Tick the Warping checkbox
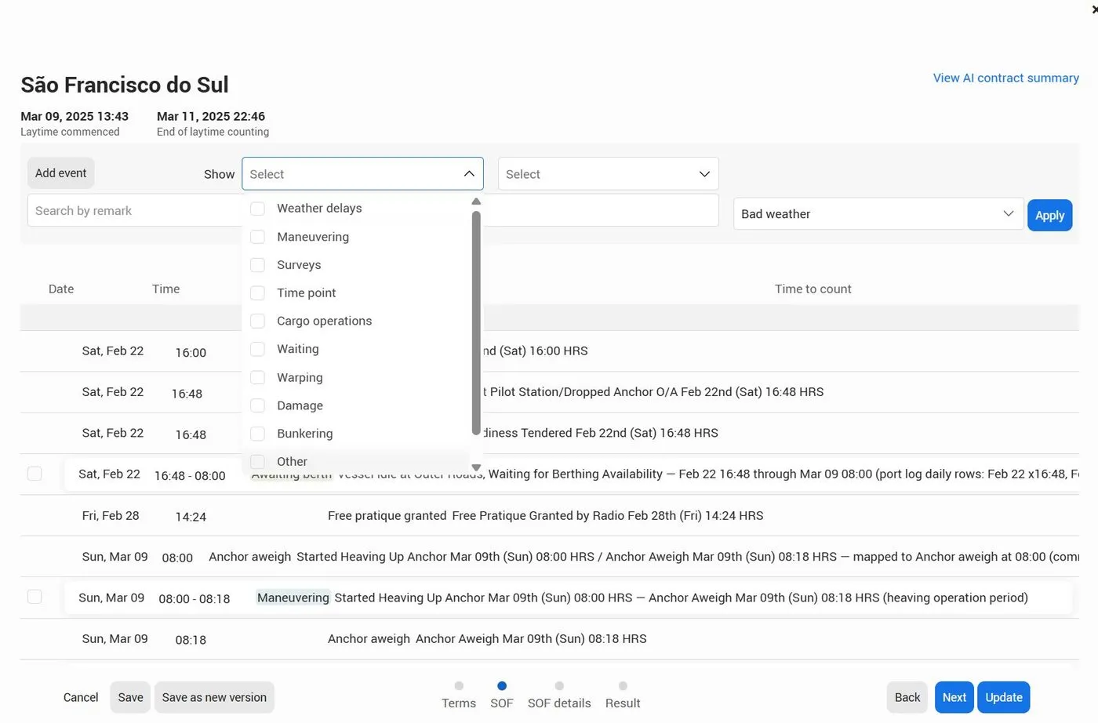This screenshot has height=723, width=1098. 257,378
